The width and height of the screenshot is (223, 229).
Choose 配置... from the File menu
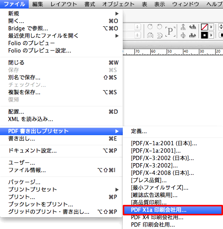click(x=61, y=112)
